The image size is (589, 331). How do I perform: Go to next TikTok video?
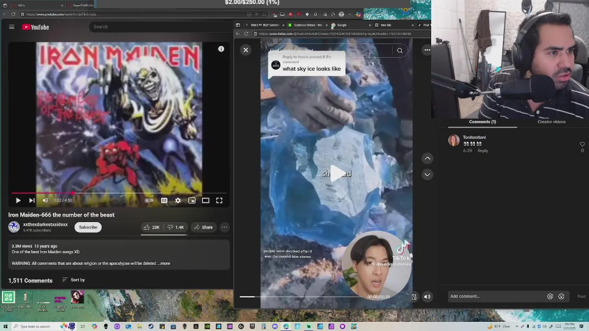point(427,174)
